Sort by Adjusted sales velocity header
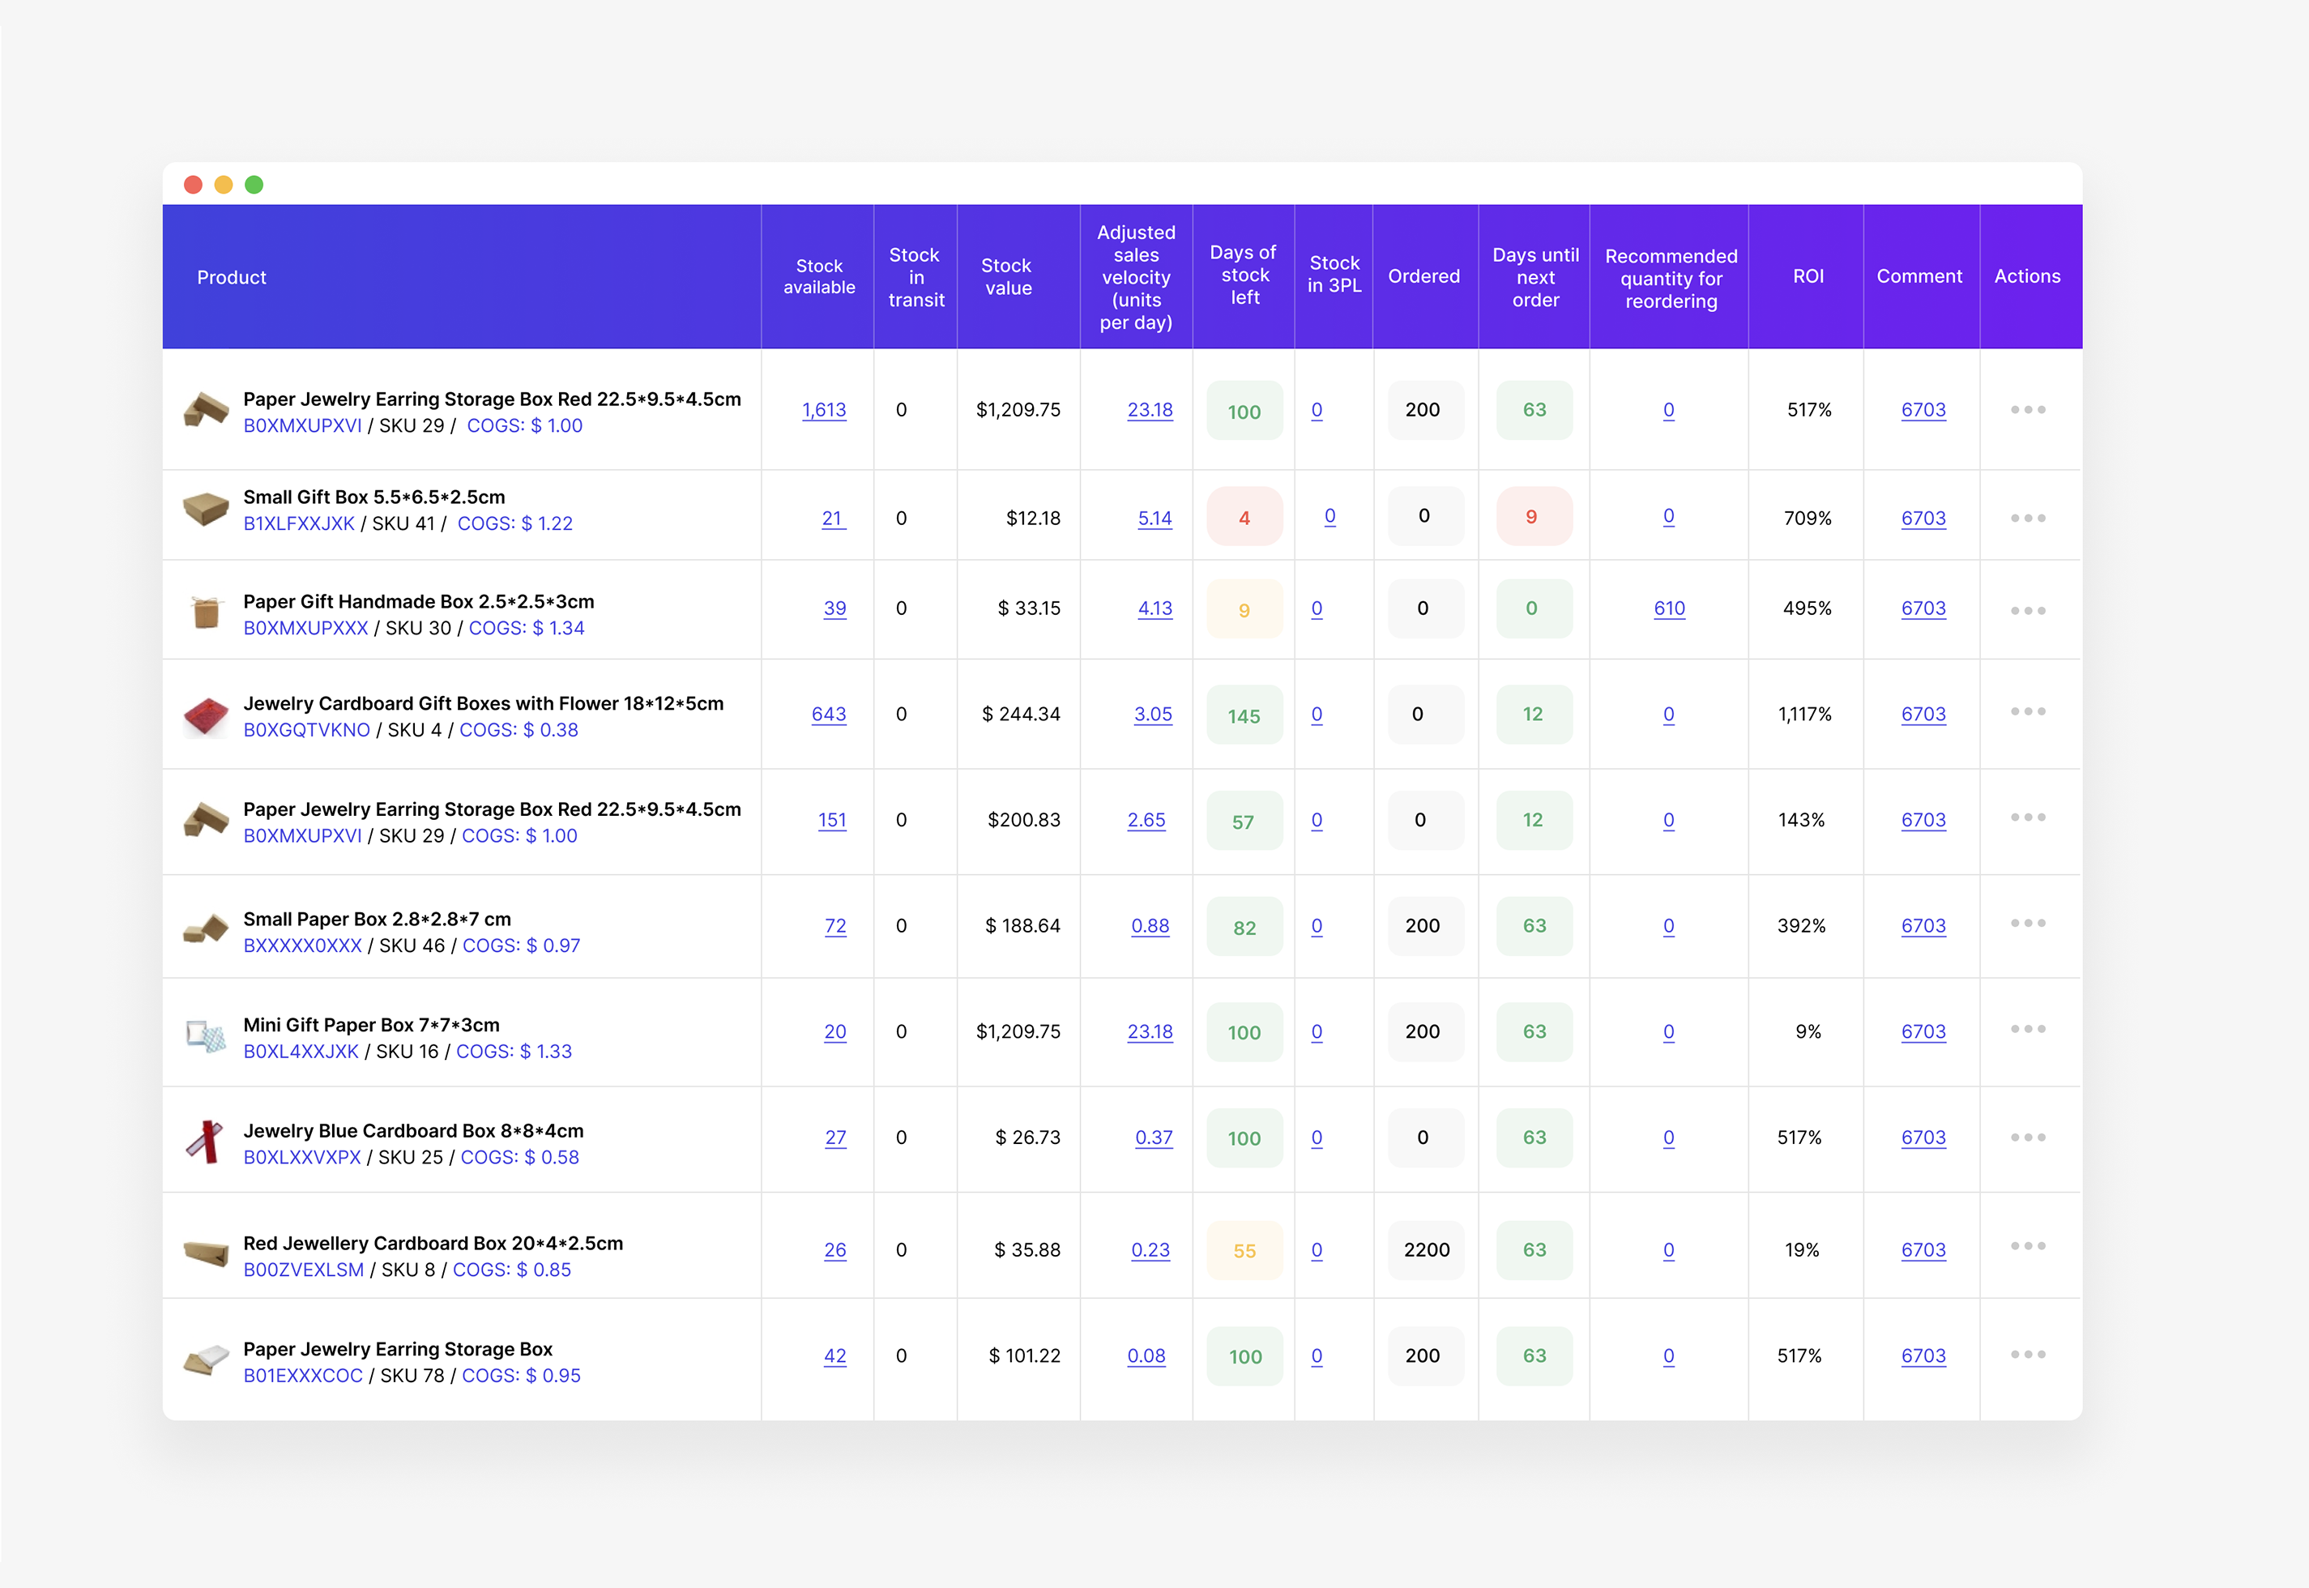This screenshot has height=1588, width=2309. (x=1136, y=276)
